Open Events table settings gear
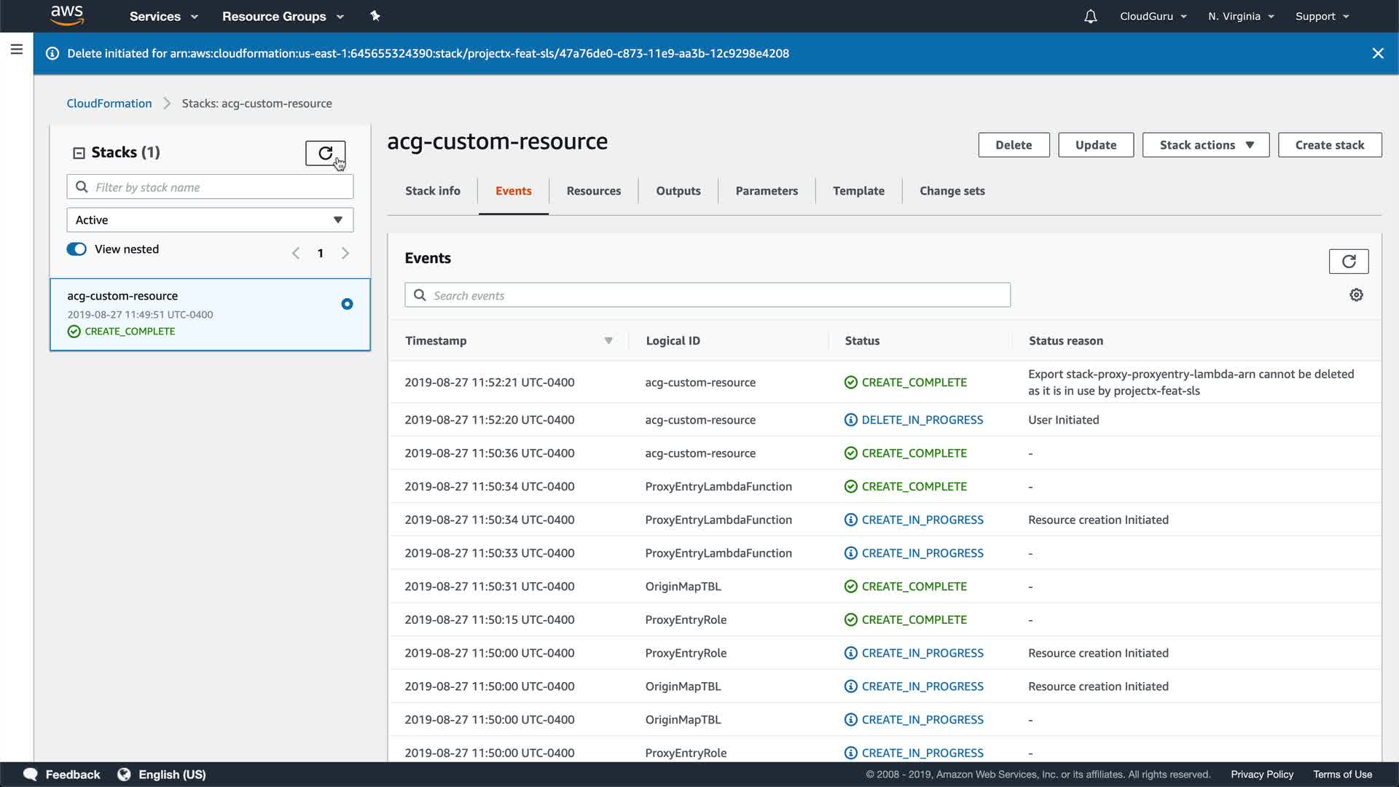Screen dimensions: 1399x787 (x=1356, y=295)
